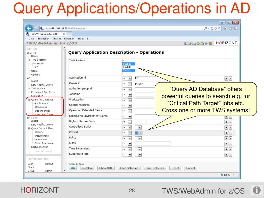
Task: Open Applications under Query AD Database
Action: coord(42,103)
